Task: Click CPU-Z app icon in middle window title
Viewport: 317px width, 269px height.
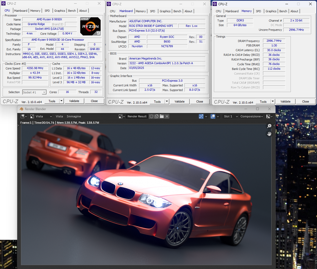Action: click(109, 4)
